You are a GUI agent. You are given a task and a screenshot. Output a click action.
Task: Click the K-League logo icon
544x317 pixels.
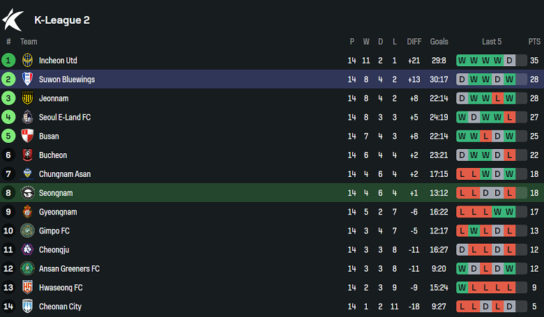(x=13, y=20)
